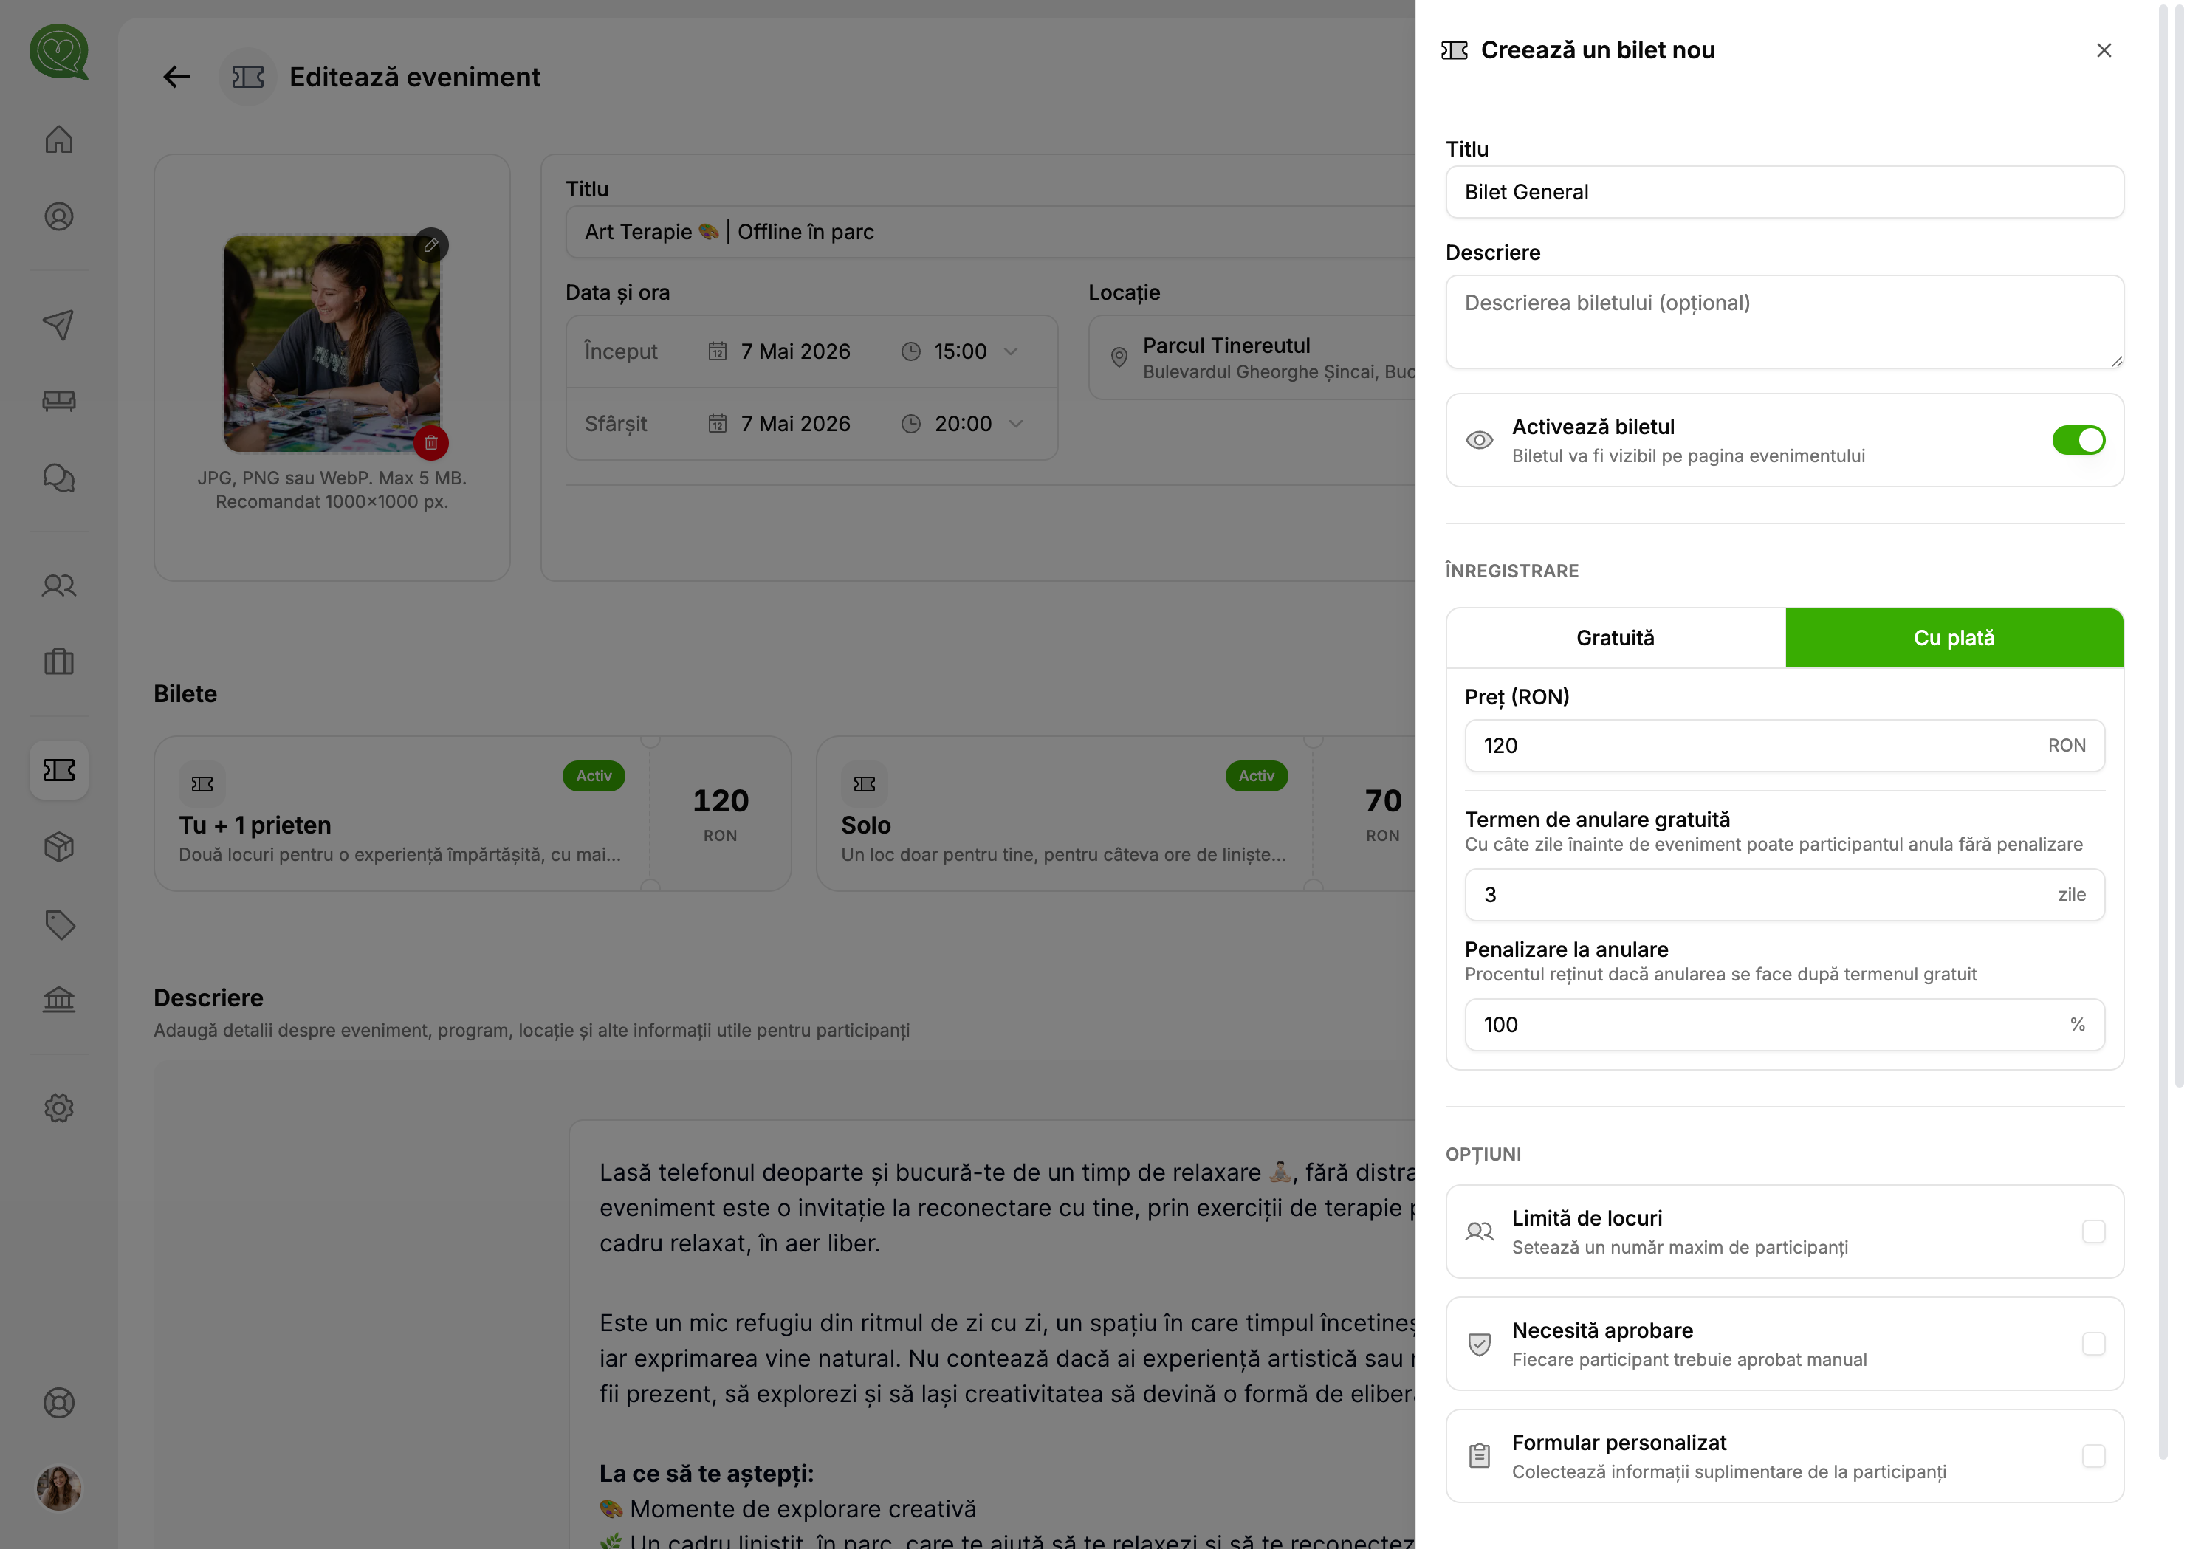Screen dimensions: 2187x1549
Task: Close the Creează un bilet nou panel
Action: point(2103,50)
